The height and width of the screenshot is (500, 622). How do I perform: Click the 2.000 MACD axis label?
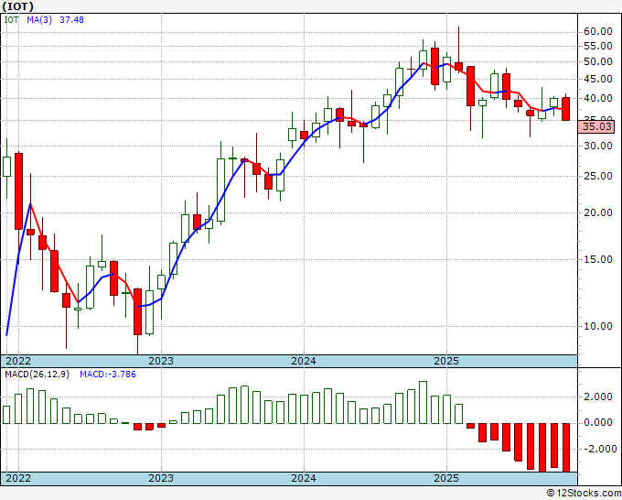(598, 397)
